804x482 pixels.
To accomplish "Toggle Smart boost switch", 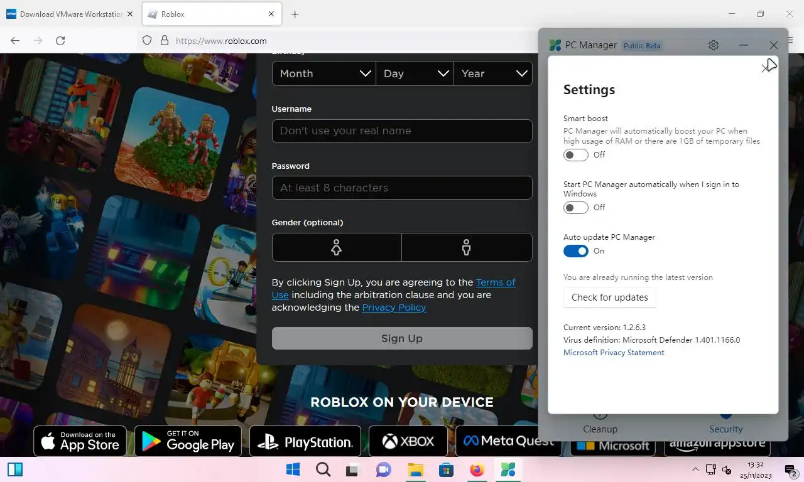I will pos(575,154).
